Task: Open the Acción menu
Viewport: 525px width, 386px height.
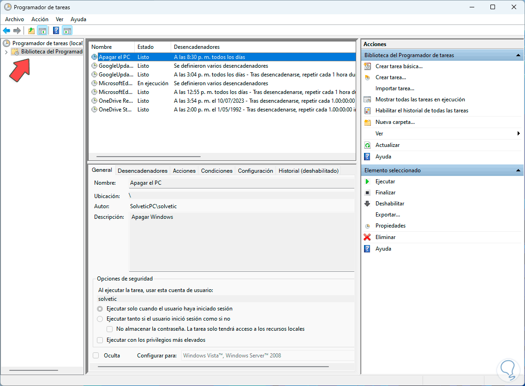Action: pos(40,19)
